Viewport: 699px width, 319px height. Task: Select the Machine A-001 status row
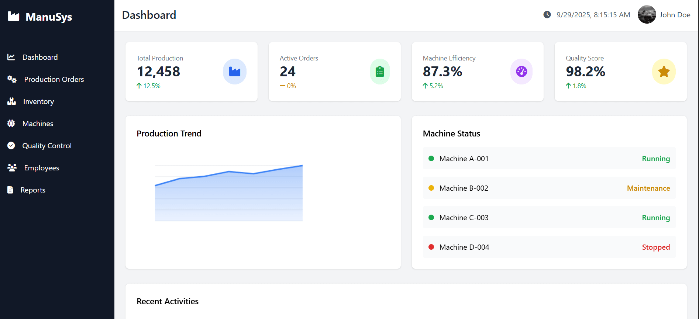click(549, 159)
